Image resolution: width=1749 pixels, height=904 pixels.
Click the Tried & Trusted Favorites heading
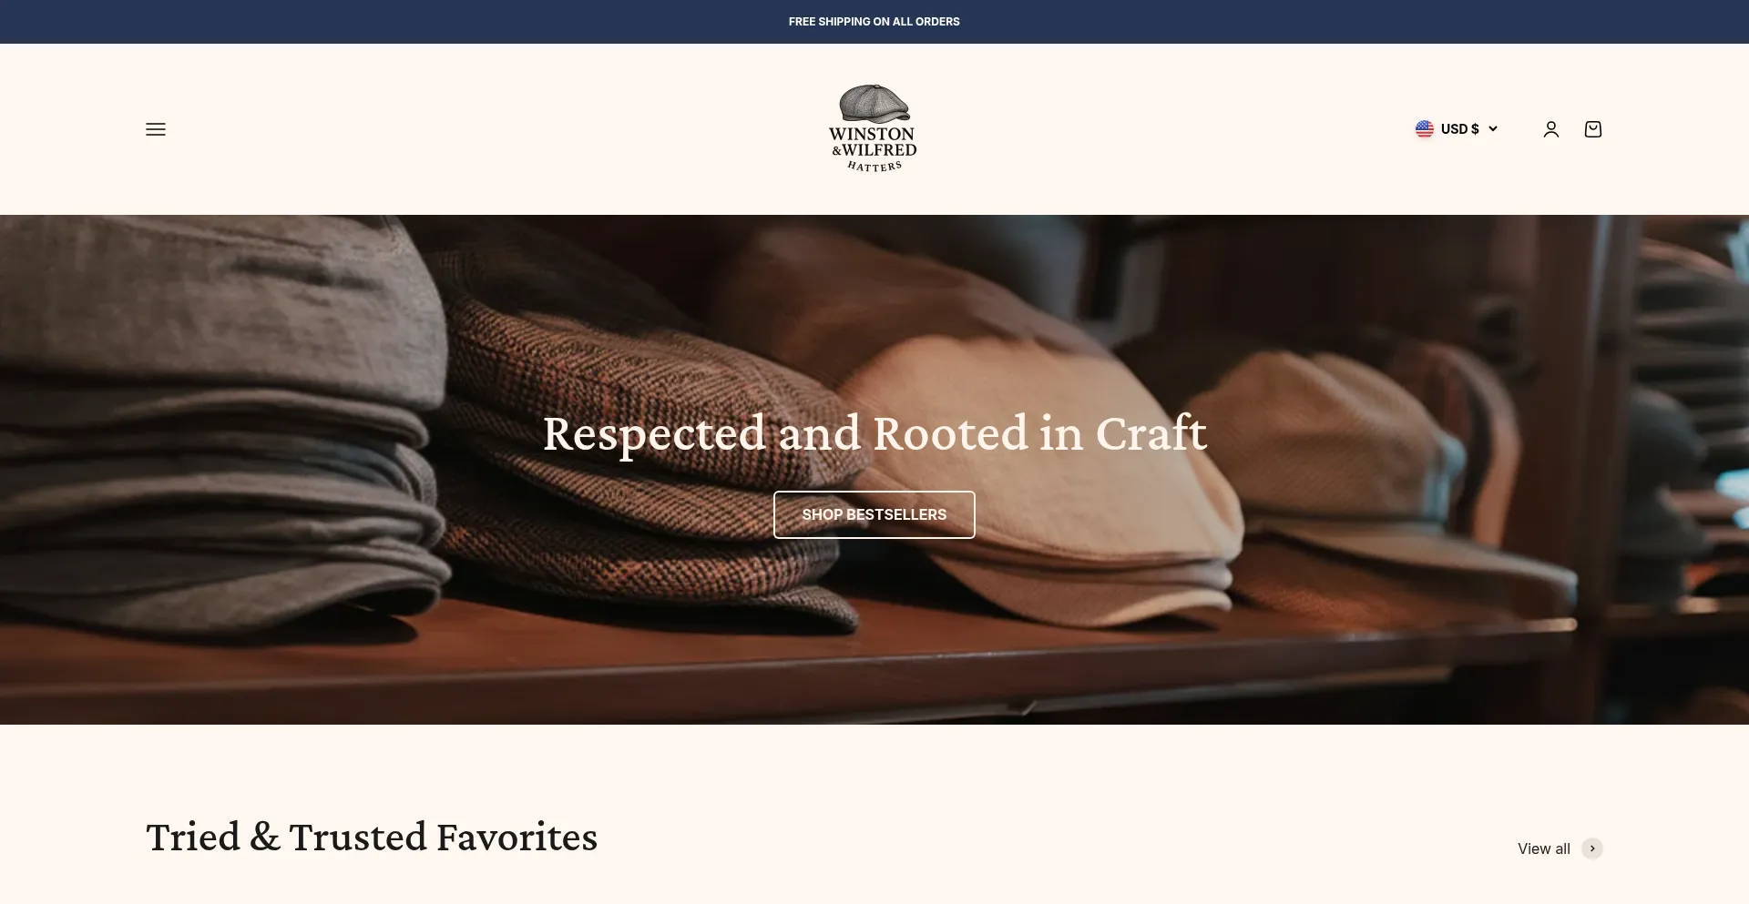372,837
